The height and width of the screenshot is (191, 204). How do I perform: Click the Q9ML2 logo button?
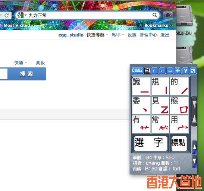click(x=138, y=70)
